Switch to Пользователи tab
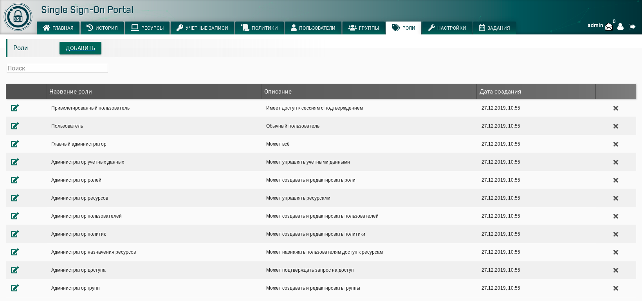This screenshot has width=642, height=301. [x=313, y=28]
